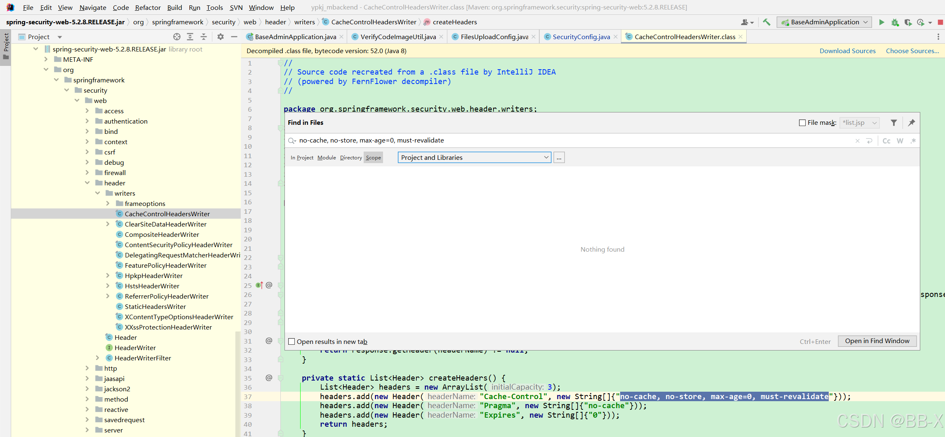Collapse the writers folder

pos(98,193)
